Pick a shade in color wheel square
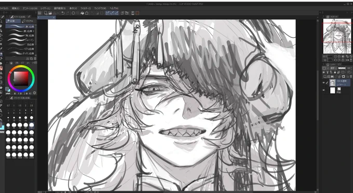Image resolution: width=353 pixels, height=193 pixels. pos(21,78)
